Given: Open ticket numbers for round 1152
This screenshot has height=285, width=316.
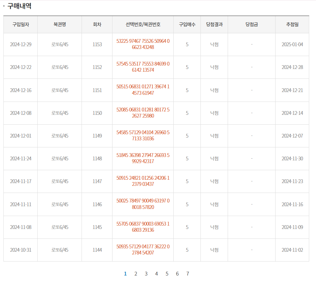Looking at the screenshot, I should tap(143, 67).
